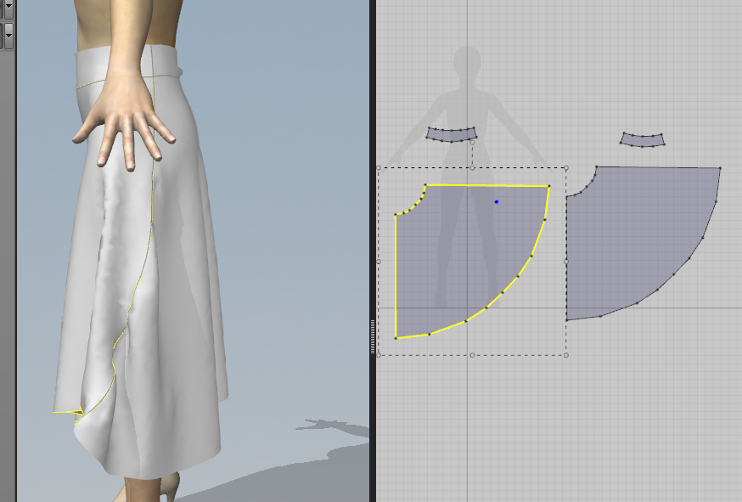
Task: Click the left-middle handle of the selection box
Action: [x=379, y=262]
